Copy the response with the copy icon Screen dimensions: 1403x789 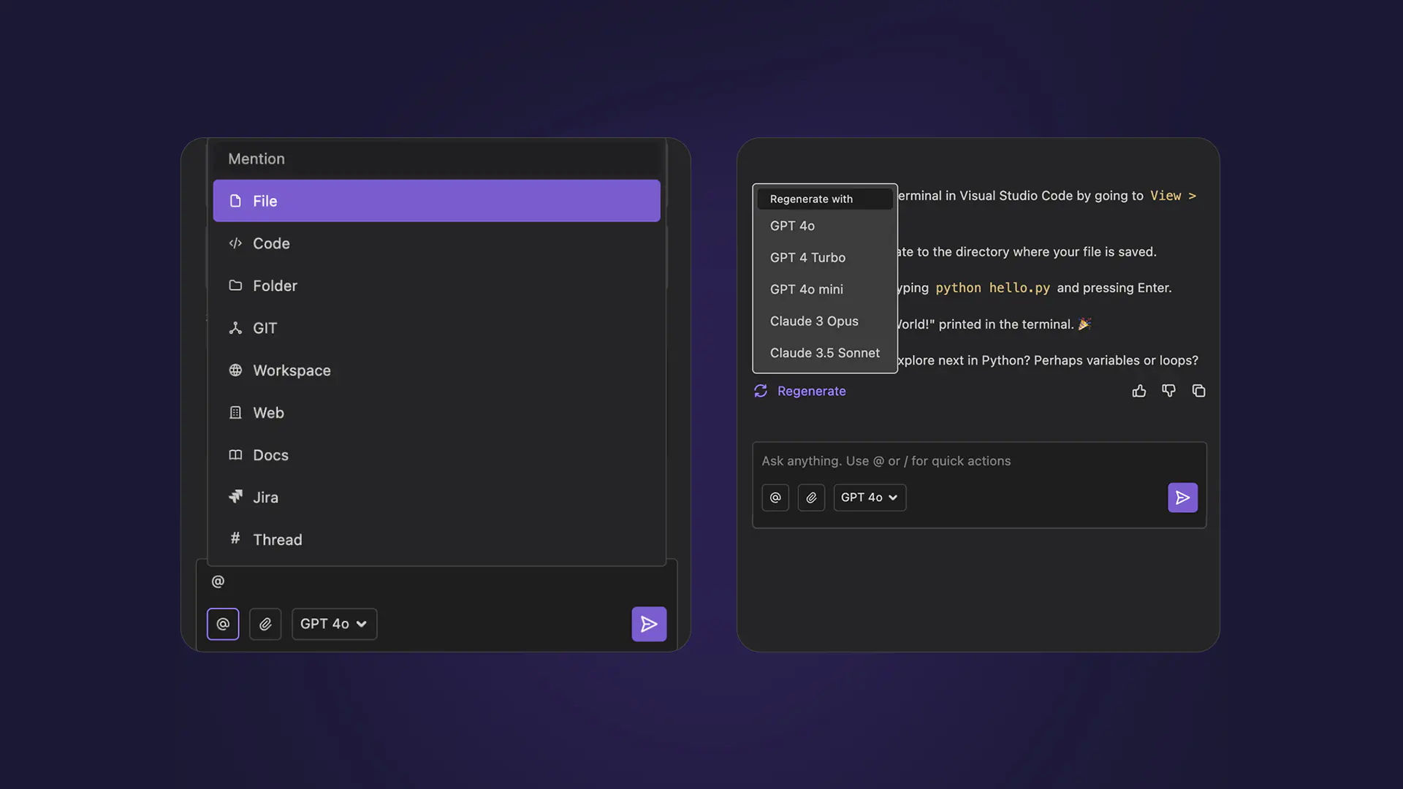1198,391
